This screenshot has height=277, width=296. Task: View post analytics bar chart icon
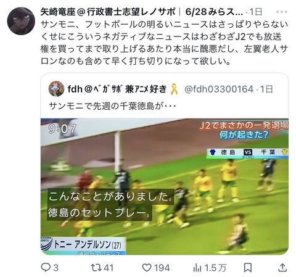coord(197,268)
